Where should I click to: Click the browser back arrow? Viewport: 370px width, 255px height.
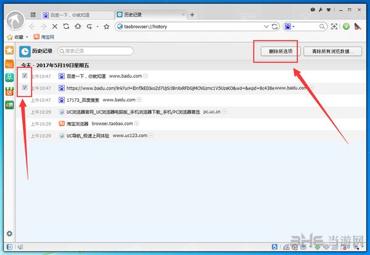tap(32, 27)
